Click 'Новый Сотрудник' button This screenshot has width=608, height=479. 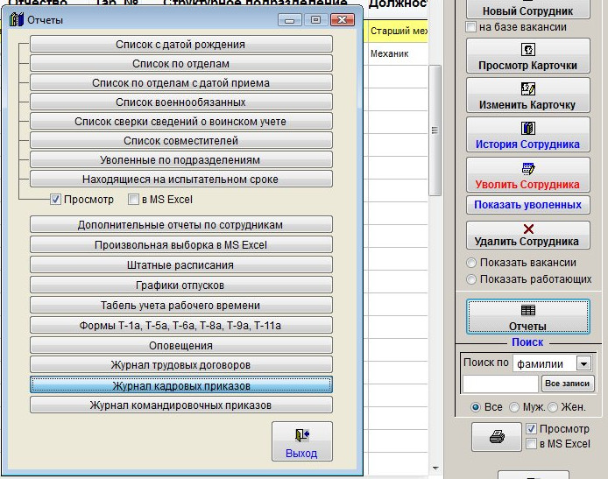(528, 9)
